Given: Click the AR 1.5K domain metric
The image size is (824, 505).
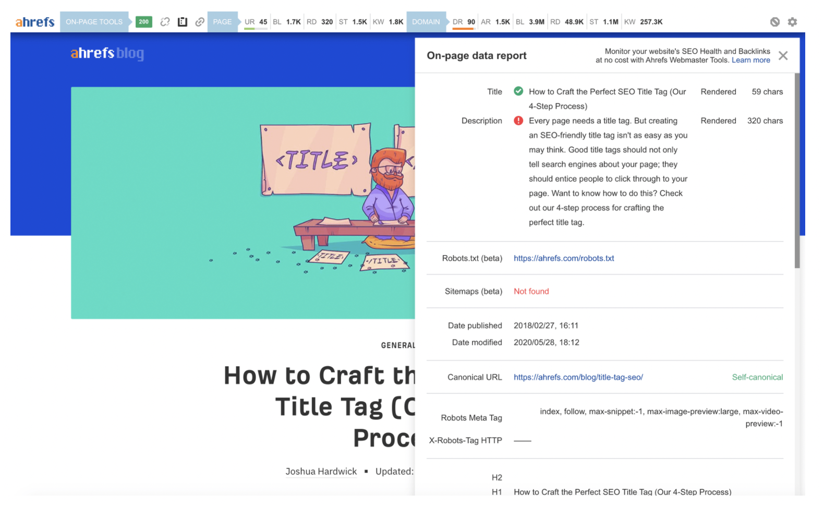Looking at the screenshot, I should [495, 22].
